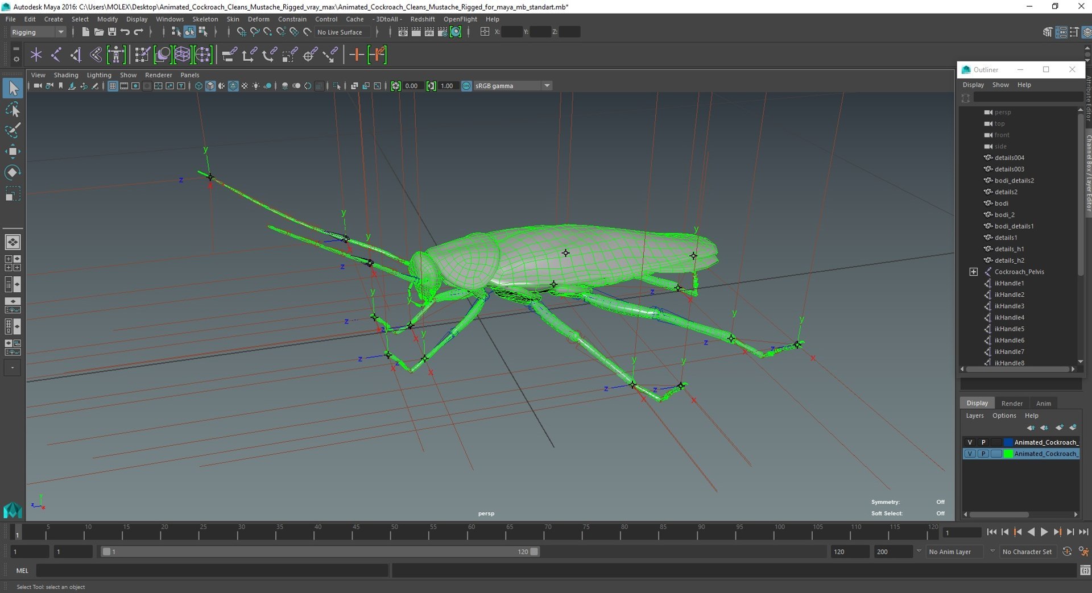Click the green layer color swatch
1092x593 pixels.
(1008, 454)
